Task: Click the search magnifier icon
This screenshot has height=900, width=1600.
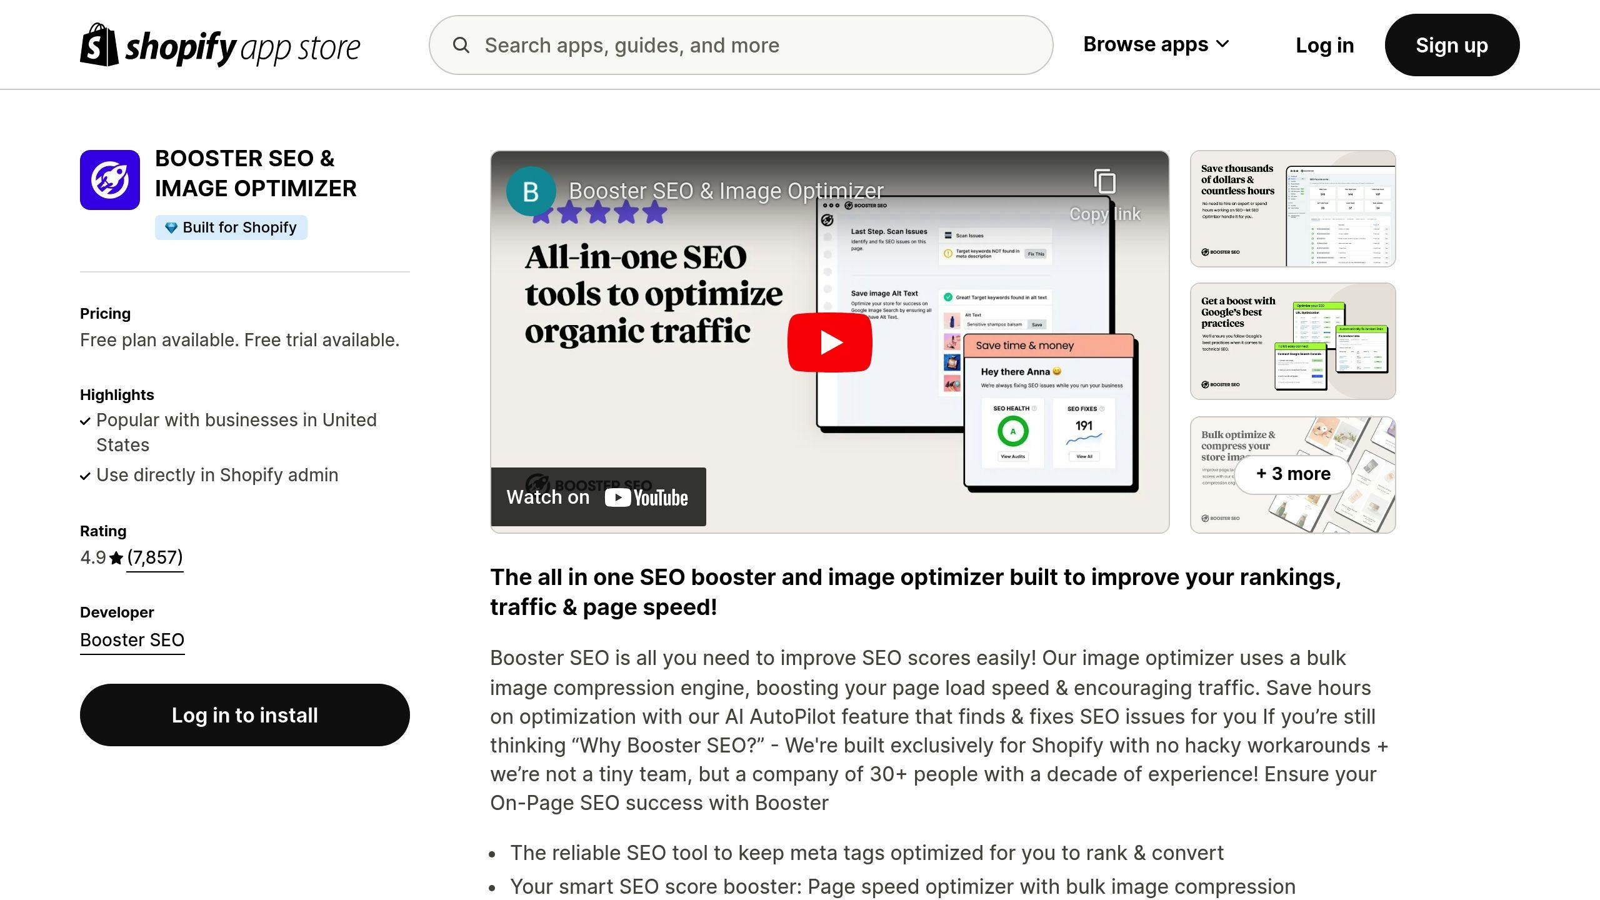Action: (x=461, y=45)
